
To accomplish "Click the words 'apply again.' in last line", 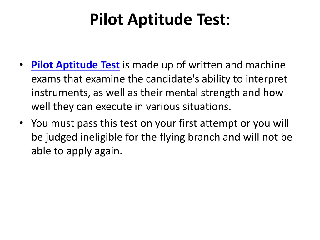I will pyautogui.click(x=94, y=152).
